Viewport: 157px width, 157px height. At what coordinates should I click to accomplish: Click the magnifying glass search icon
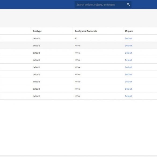pyautogui.click(x=128, y=5)
